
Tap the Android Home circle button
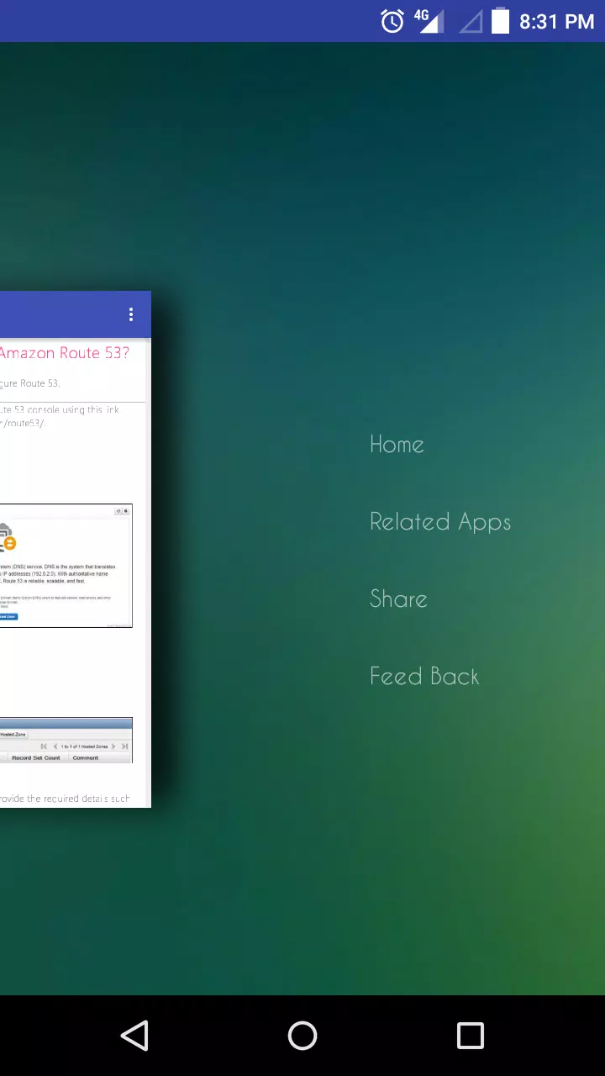[302, 1036]
